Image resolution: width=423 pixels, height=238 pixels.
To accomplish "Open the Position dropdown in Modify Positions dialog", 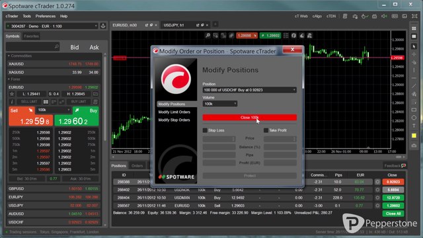I will pyautogui.click(x=250, y=90).
